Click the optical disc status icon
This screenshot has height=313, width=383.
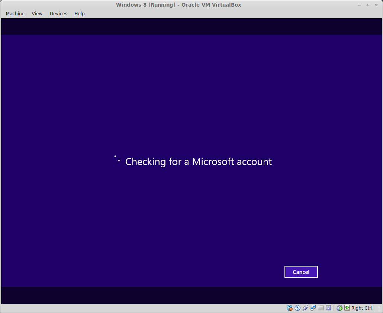point(297,308)
